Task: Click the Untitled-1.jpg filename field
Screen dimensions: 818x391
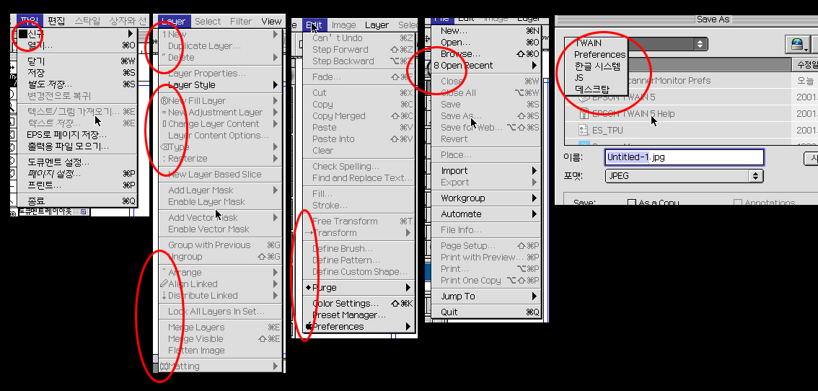Action: tap(683, 157)
